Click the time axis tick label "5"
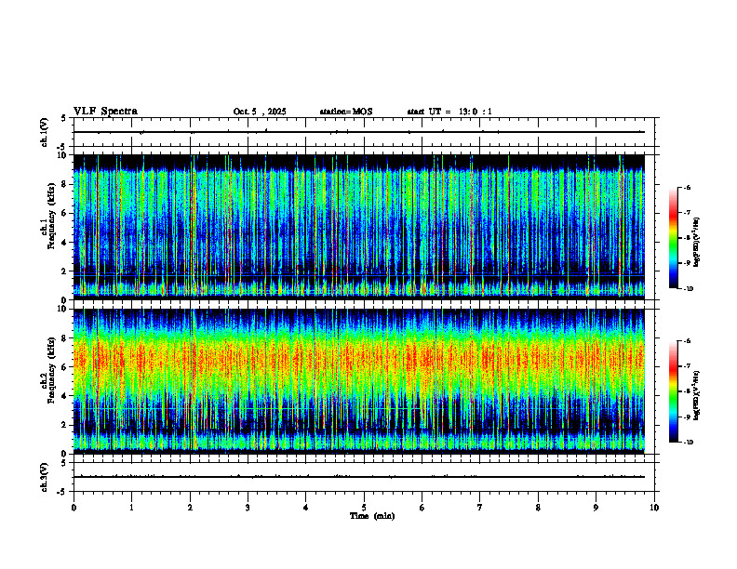Viewport: 737px width, 569px height. pyautogui.click(x=364, y=508)
